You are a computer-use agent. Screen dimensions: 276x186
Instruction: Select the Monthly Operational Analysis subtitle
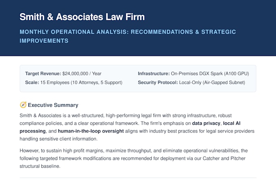point(127,36)
